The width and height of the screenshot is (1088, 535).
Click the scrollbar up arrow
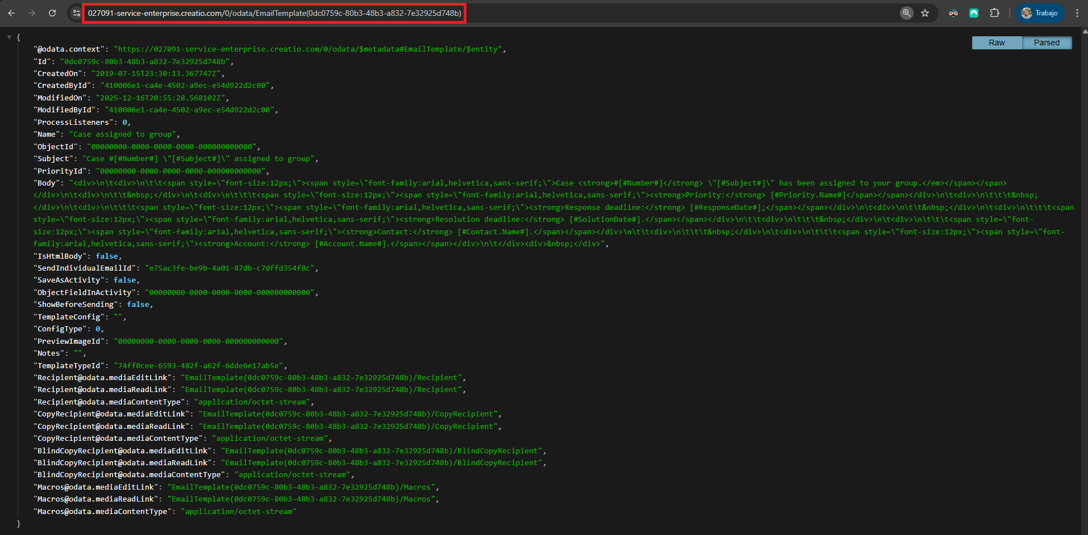[x=1084, y=31]
